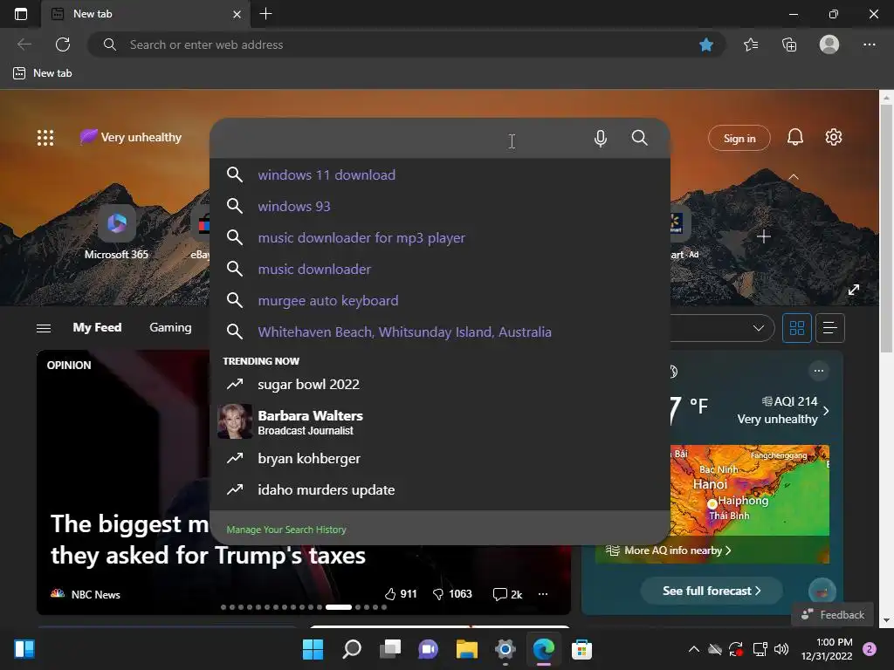This screenshot has height=670, width=894.
Task: Open weather card more options
Action: pyautogui.click(x=819, y=371)
